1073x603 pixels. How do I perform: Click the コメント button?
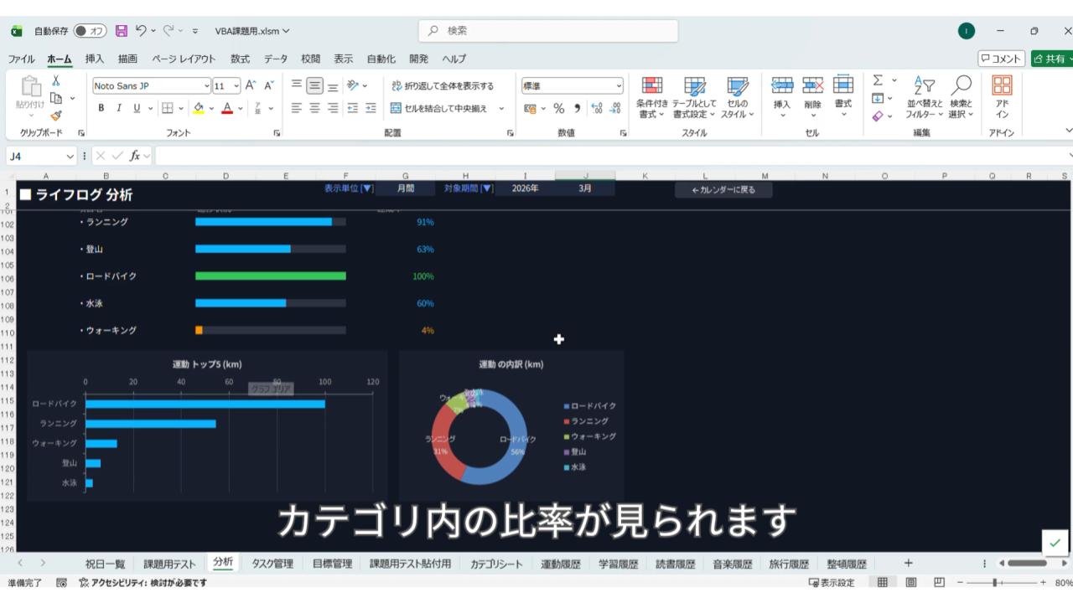[1002, 59]
